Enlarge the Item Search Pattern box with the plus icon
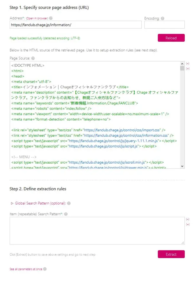 tap(188, 224)
